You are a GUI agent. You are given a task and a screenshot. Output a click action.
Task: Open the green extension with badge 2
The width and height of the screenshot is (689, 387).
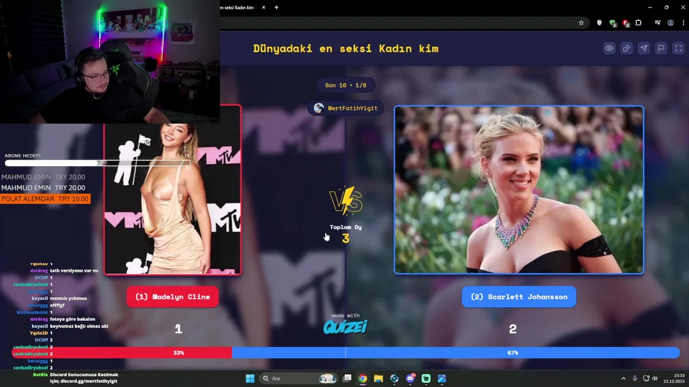[x=613, y=23]
